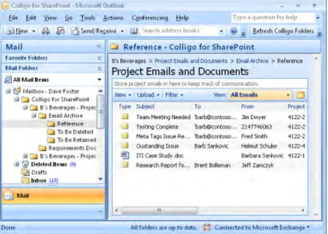Click the blue Help question mark icon
Viewport: 328px width, 234px height.
pos(233,31)
